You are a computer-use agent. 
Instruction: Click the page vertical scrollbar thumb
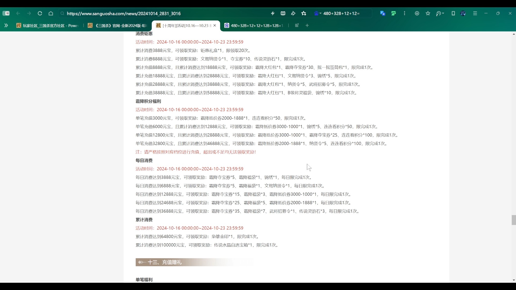tap(514, 220)
